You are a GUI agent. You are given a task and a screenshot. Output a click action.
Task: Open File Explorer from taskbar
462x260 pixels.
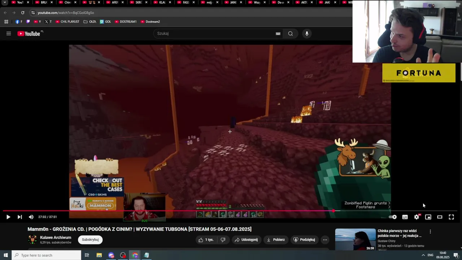pyautogui.click(x=99, y=255)
